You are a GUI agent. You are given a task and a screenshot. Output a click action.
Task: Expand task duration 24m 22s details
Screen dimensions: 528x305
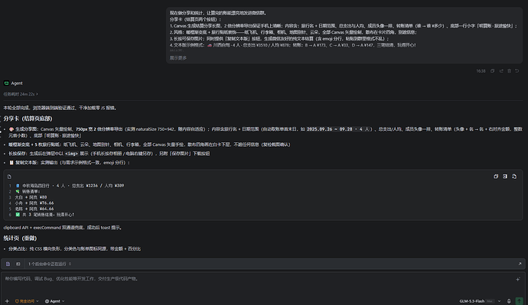pyautogui.click(x=21, y=94)
